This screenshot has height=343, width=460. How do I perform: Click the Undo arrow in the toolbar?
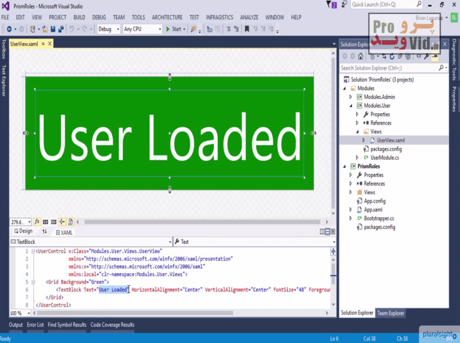click(x=72, y=29)
